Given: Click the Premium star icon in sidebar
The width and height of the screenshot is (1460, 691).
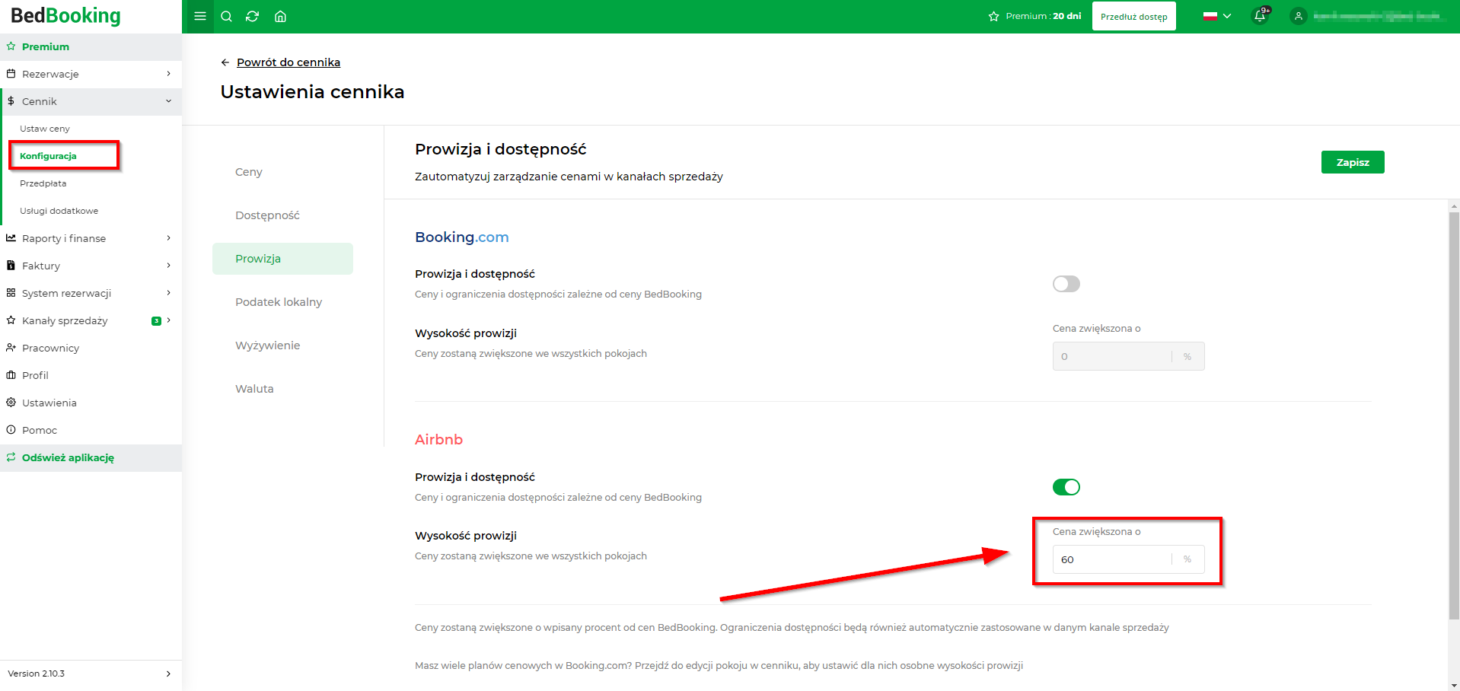Looking at the screenshot, I should click(11, 46).
